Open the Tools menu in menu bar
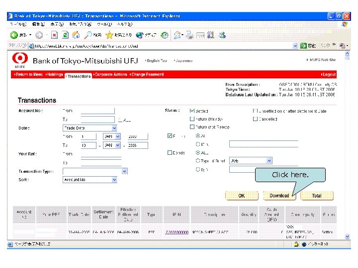 click(x=104, y=24)
